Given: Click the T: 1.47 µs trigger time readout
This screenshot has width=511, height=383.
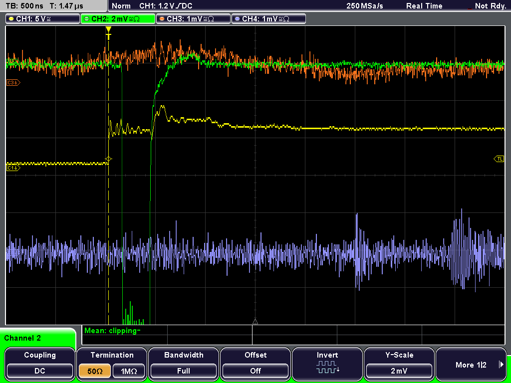Looking at the screenshot, I should click(x=67, y=6).
